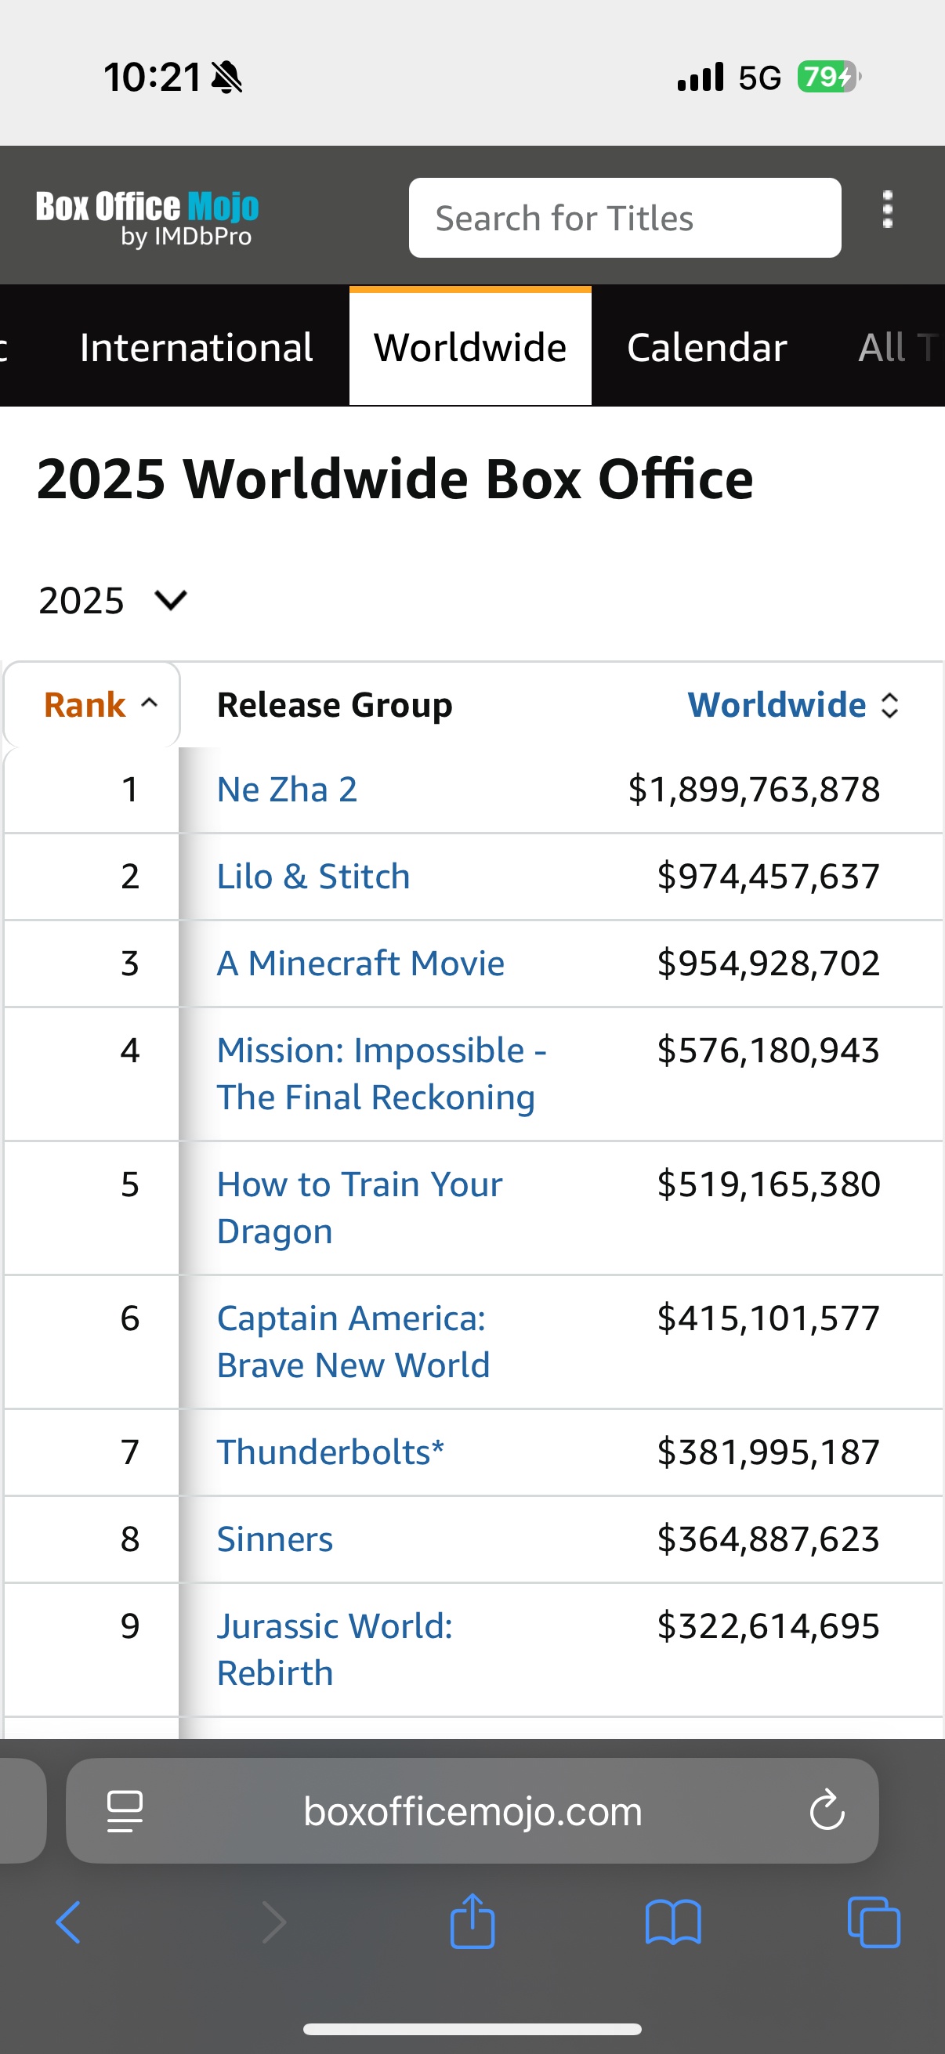Tap the silent mode bell icon
This screenshot has width=945, height=2054.
click(227, 78)
